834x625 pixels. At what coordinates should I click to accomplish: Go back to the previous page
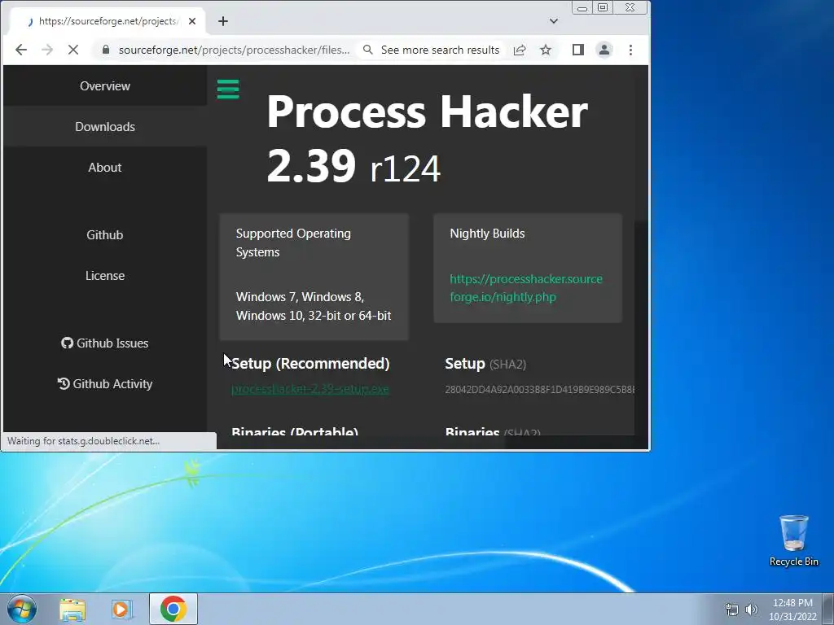click(x=21, y=50)
